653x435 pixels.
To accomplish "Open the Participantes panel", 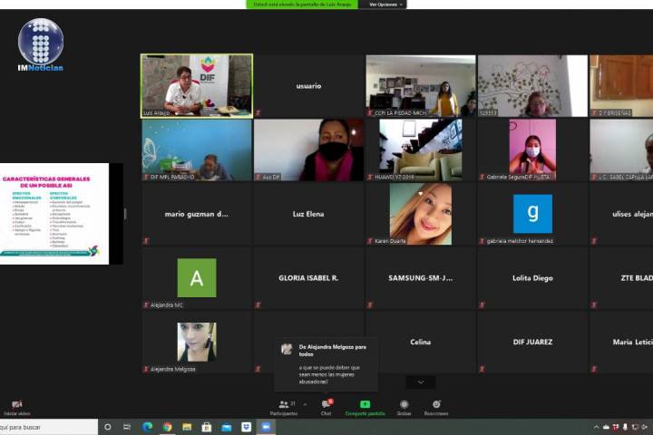I will [x=285, y=406].
